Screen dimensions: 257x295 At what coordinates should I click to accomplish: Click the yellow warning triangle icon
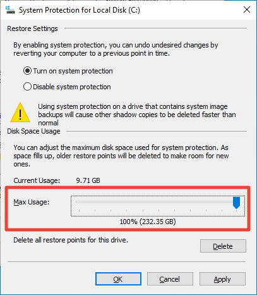(20, 113)
